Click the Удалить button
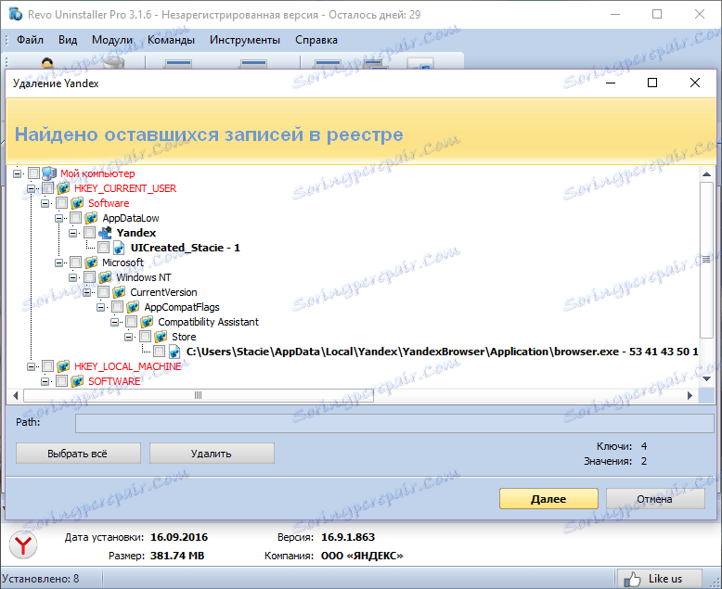 point(212,454)
